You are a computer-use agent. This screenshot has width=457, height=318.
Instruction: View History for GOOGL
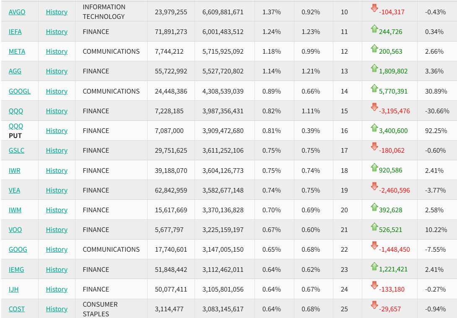(57, 91)
